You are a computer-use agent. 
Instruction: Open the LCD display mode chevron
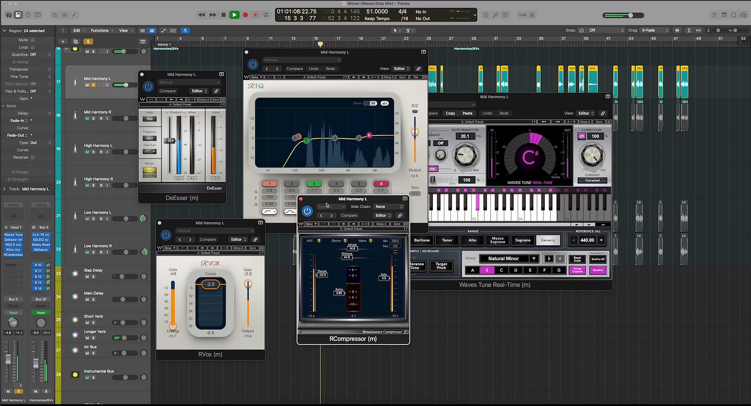pyautogui.click(x=474, y=15)
